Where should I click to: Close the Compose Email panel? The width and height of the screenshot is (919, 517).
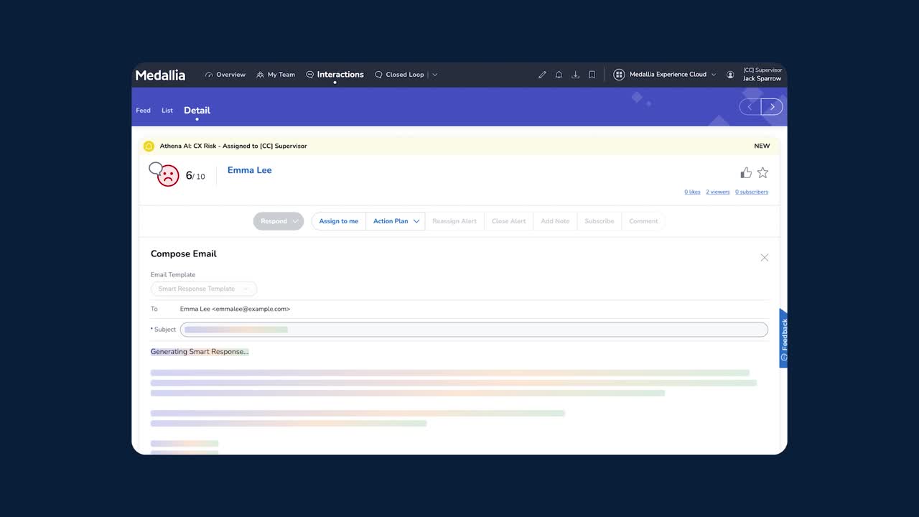click(764, 257)
